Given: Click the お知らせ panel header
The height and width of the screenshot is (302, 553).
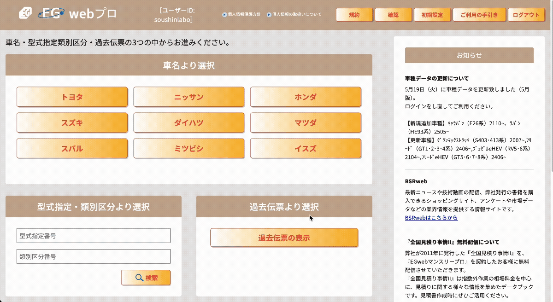Looking at the screenshot, I should tap(469, 55).
